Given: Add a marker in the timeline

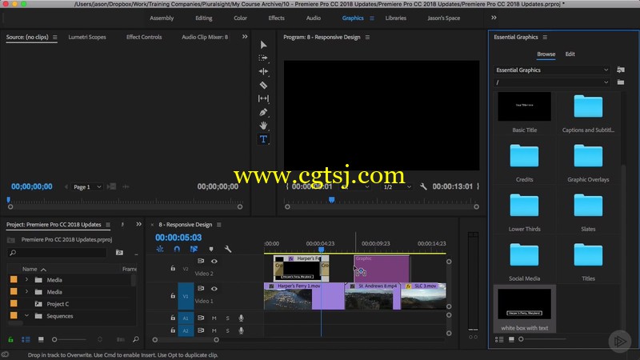Looking at the screenshot, I should (x=211, y=249).
